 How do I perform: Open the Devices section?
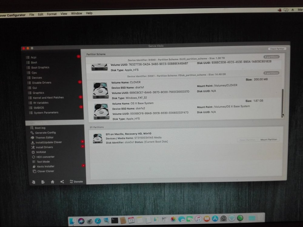(37, 77)
